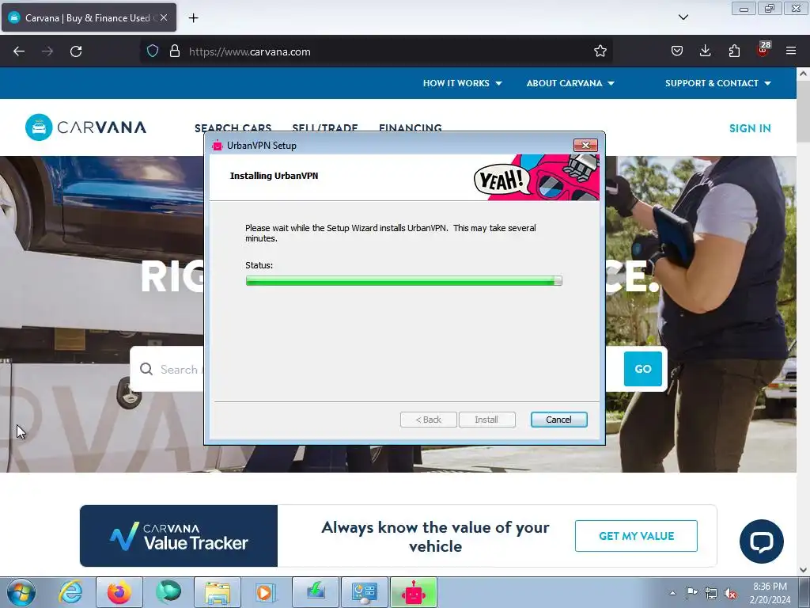
Task: Bookmark this page with the star
Action: 600,51
